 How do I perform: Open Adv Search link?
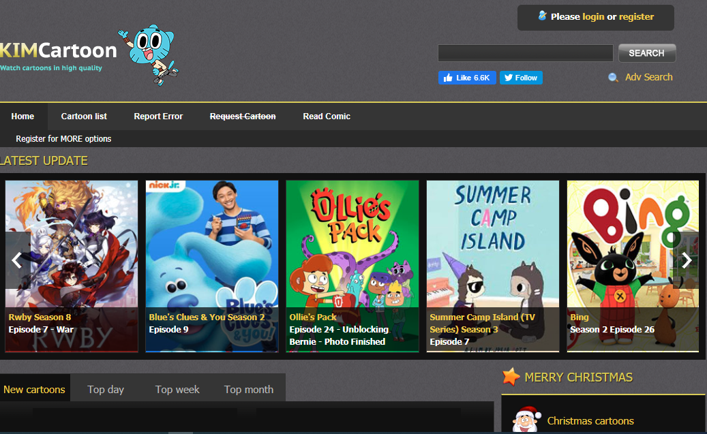[648, 77]
